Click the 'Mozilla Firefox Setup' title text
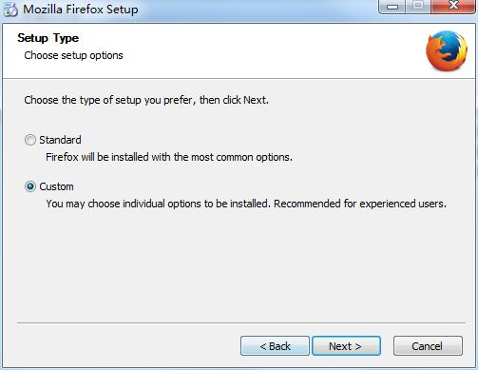The image size is (478, 370). pyautogui.click(x=81, y=10)
